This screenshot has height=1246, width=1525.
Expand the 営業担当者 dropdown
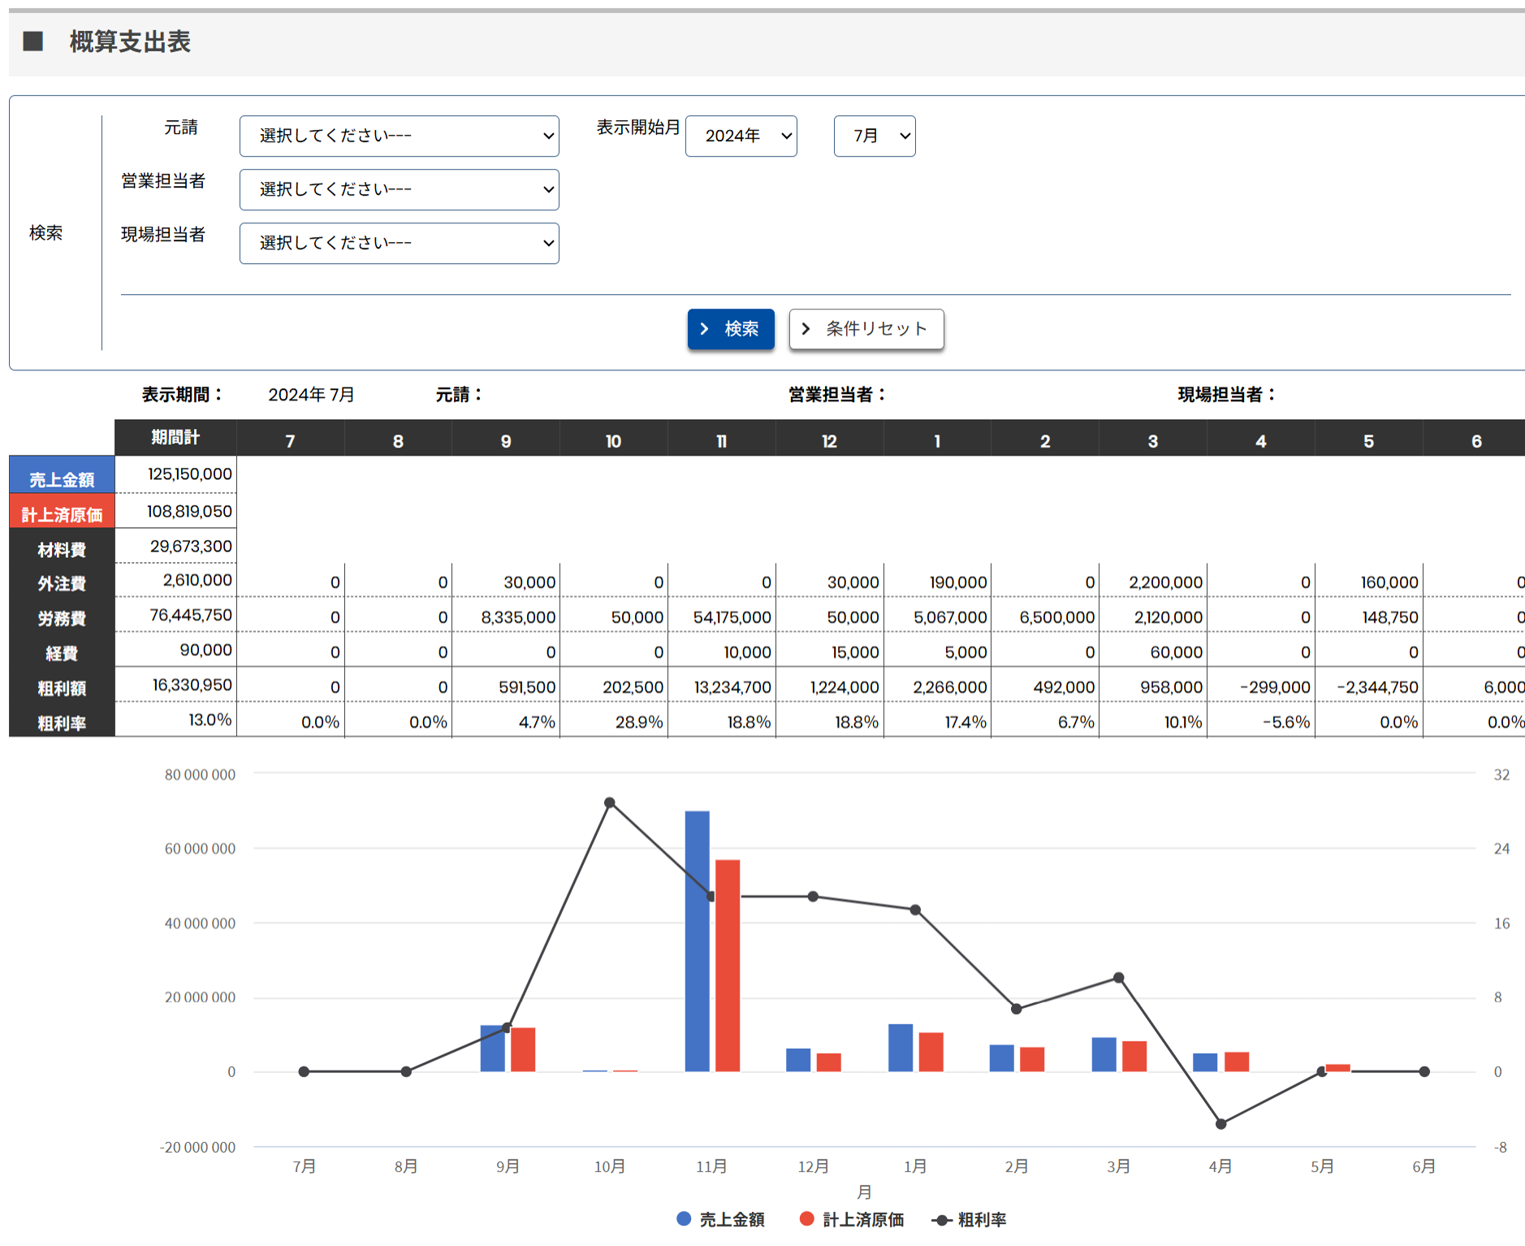(x=399, y=189)
